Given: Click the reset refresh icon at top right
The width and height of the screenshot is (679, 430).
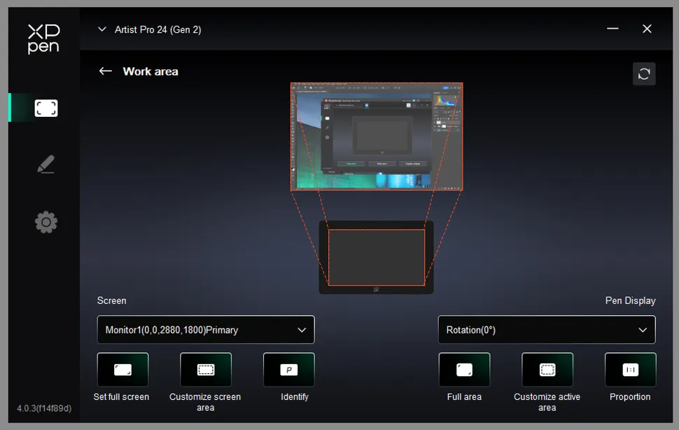Looking at the screenshot, I should (643, 74).
